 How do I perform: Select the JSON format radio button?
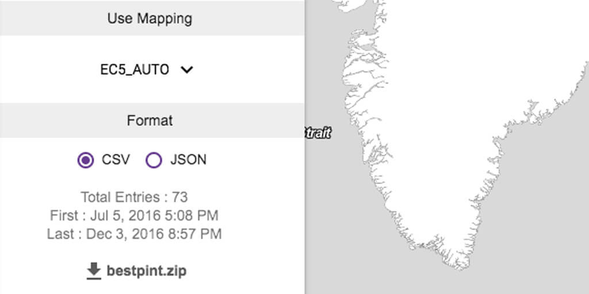pyautogui.click(x=154, y=160)
